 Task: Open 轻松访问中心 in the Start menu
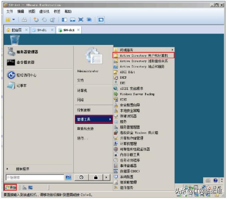coord(22,75)
